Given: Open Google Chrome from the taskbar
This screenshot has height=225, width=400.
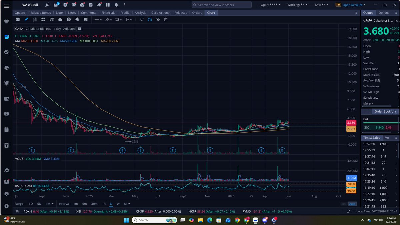Looking at the screenshot, I should (x=237, y=220).
